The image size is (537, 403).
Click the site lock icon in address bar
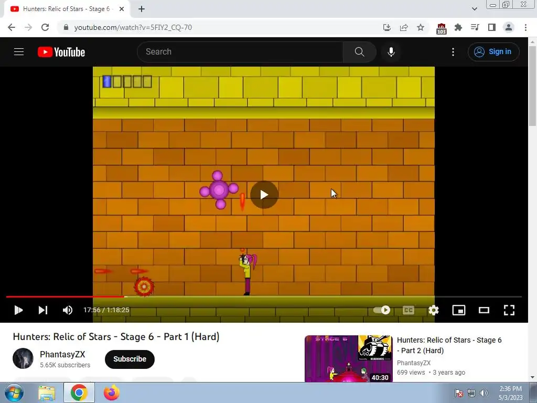tap(66, 27)
